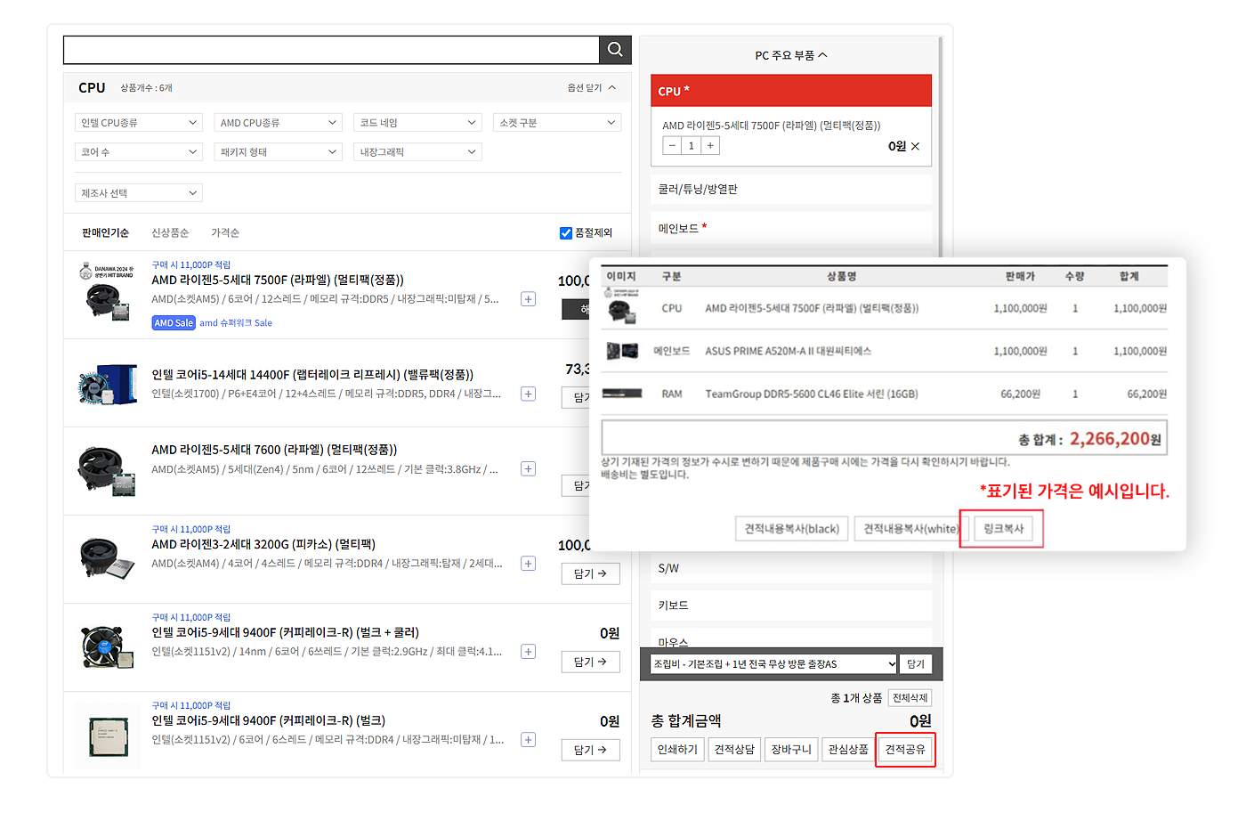This screenshot has width=1246, height=821.
Task: Click plus icon beside 인텔 코어i5-14세대 14400F
Action: click(x=529, y=394)
